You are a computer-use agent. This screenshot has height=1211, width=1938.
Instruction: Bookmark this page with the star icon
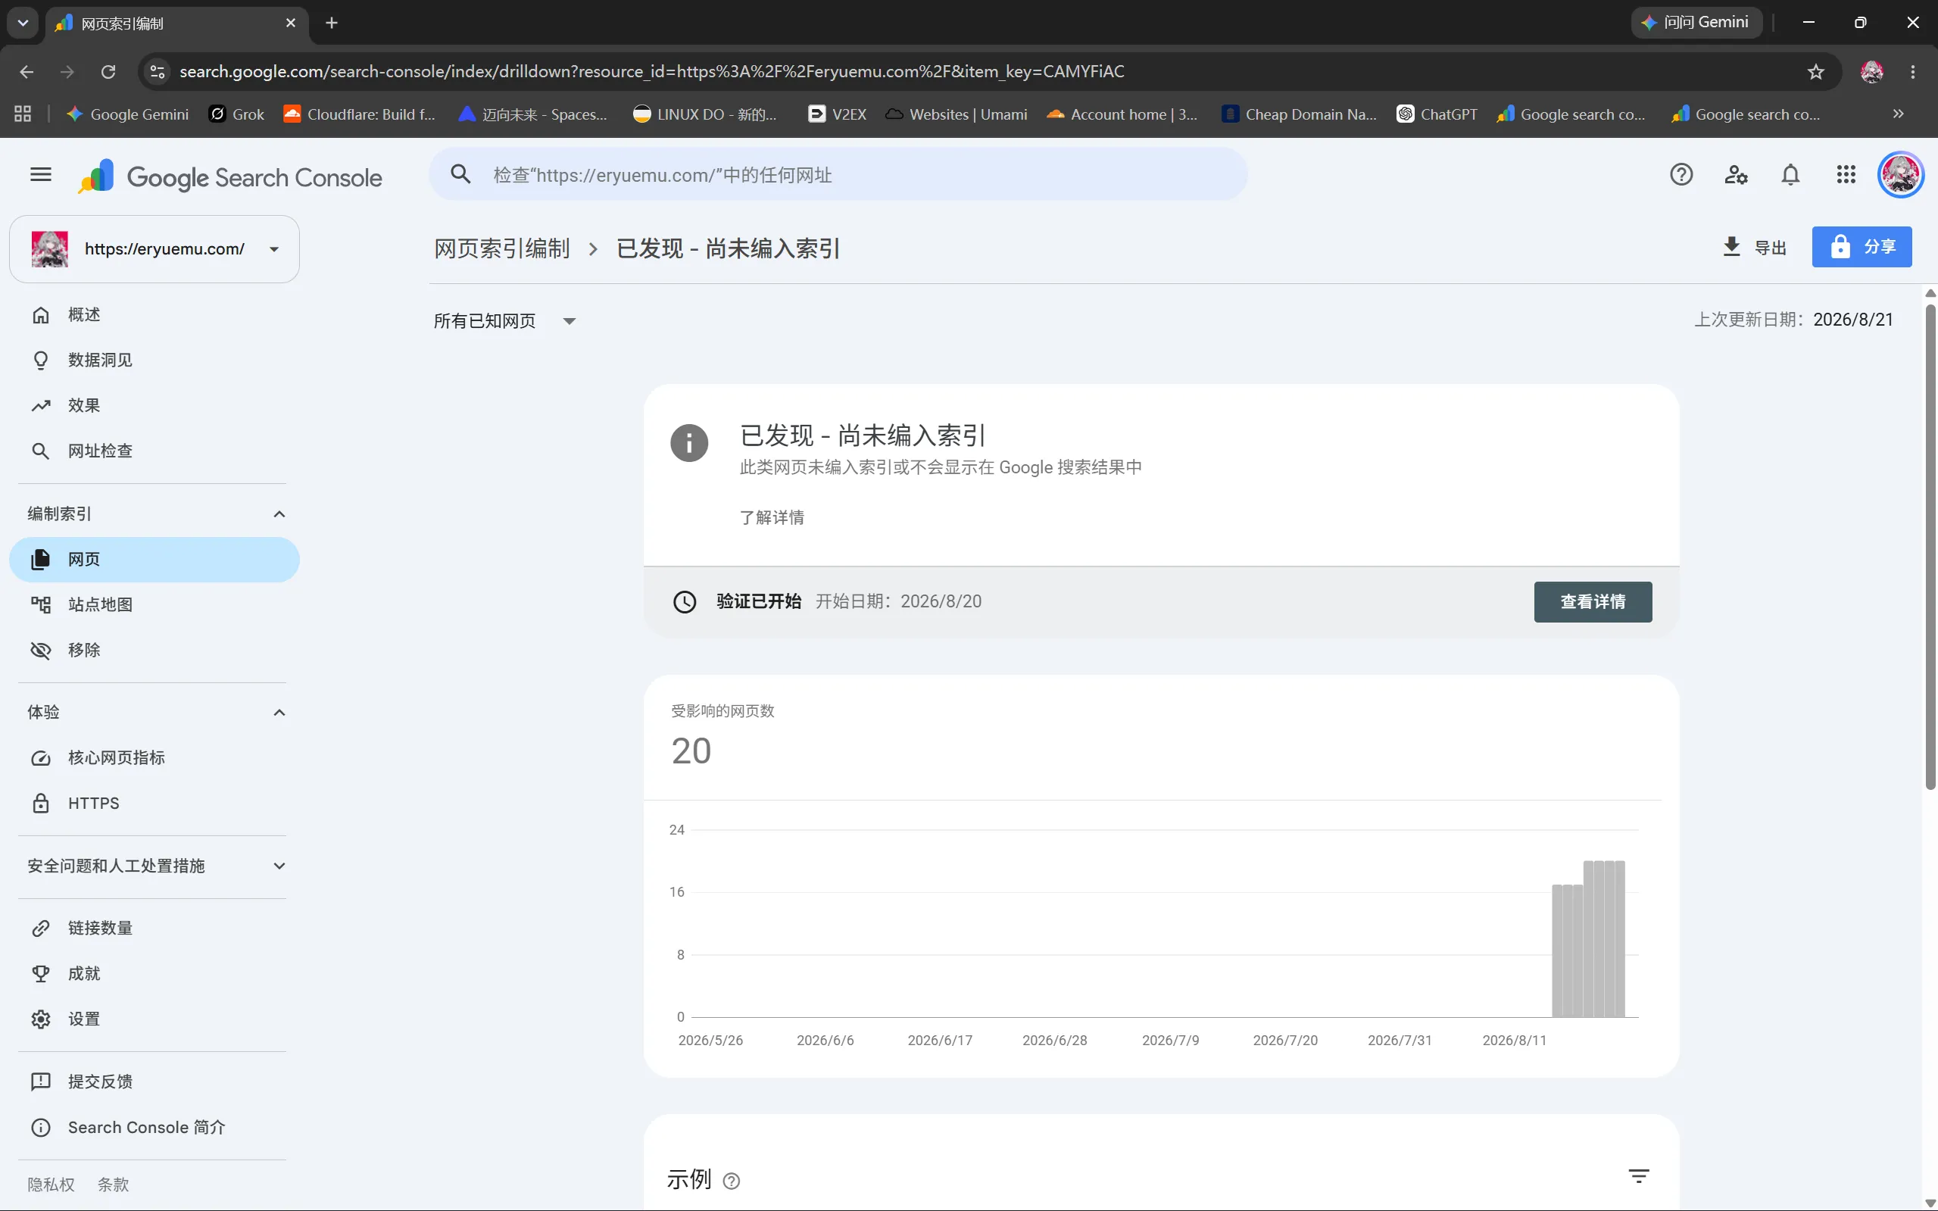1815,72
